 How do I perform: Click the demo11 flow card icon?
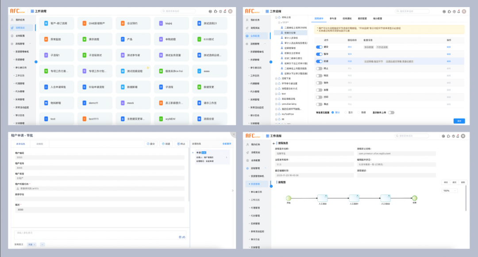pyautogui.click(x=85, y=103)
